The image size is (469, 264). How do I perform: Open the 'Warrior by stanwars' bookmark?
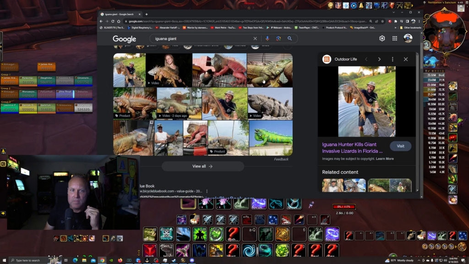[x=195, y=27]
